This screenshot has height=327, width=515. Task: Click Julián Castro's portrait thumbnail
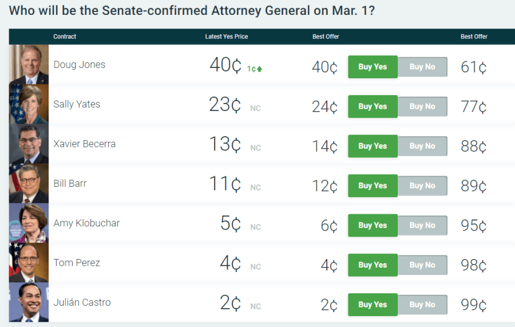[29, 302]
